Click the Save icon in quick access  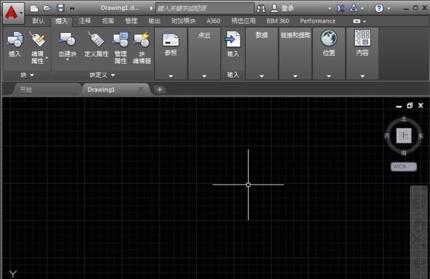(60, 8)
